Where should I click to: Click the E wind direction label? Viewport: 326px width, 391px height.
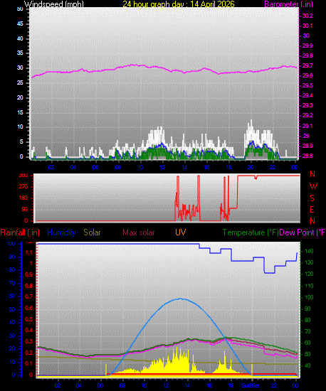click(312, 210)
